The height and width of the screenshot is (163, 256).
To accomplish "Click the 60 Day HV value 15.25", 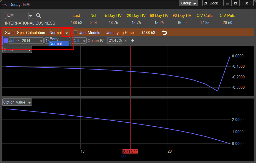I will pos(159,23).
